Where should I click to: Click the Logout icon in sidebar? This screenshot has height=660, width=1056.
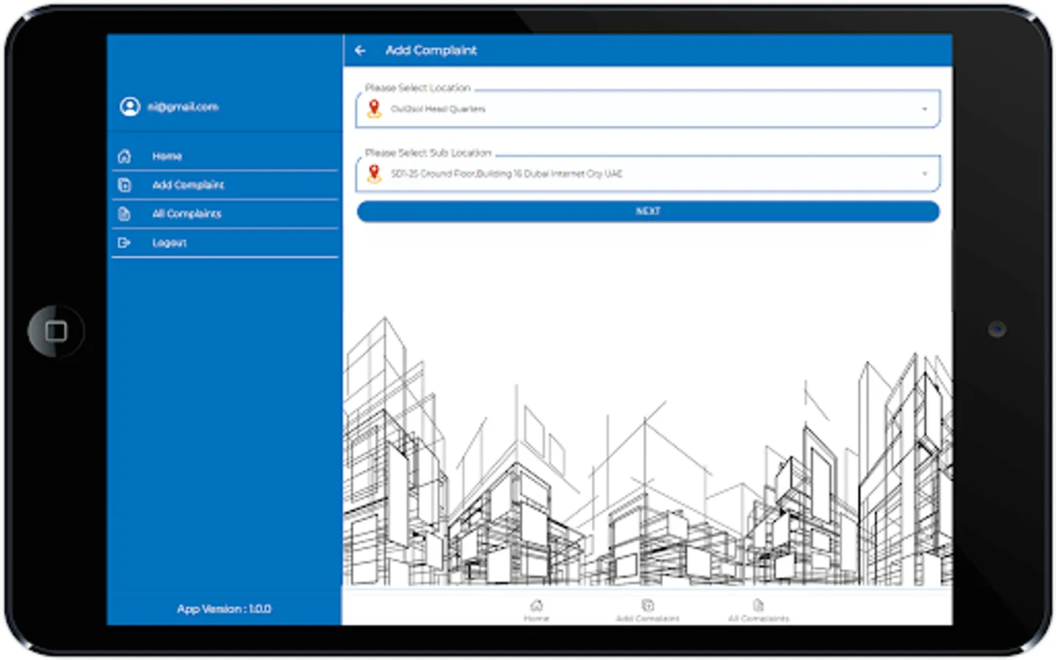click(x=125, y=243)
